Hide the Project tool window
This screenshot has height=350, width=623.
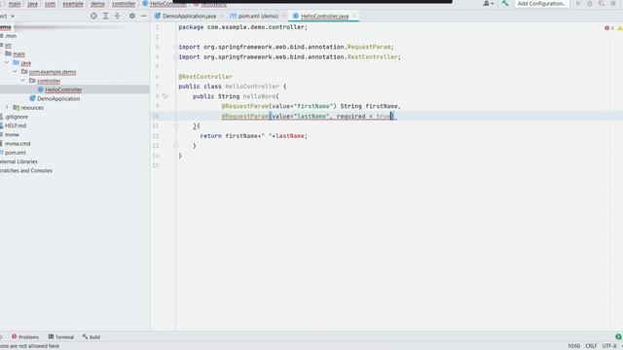tap(144, 16)
